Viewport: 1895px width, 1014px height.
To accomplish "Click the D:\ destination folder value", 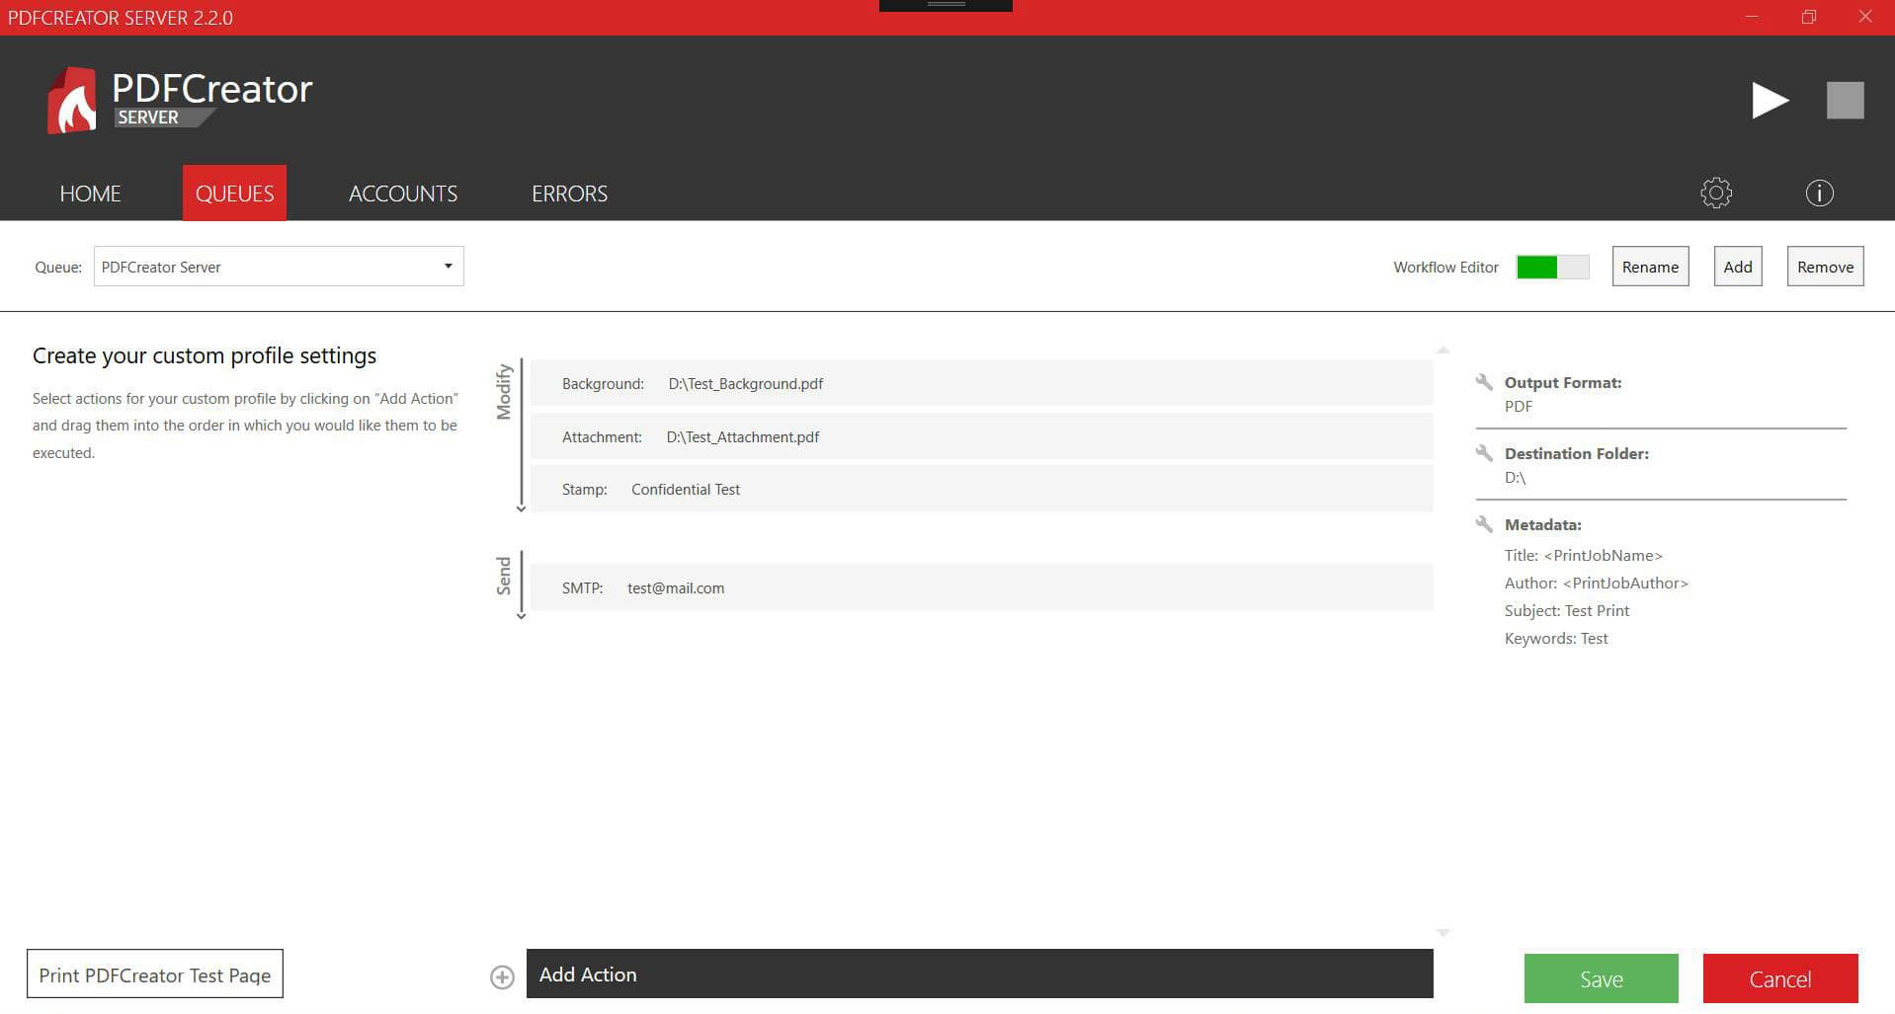I will pos(1515,477).
